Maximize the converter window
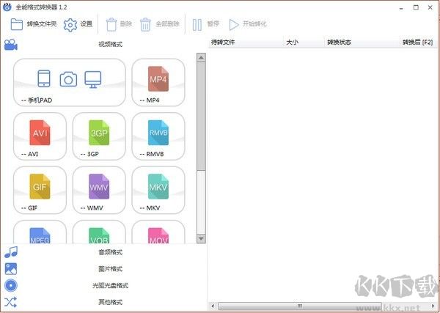The image size is (440, 313). pyautogui.click(x=416, y=7)
